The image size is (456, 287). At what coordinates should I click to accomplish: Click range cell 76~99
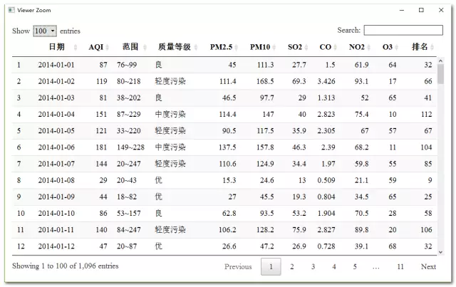tap(127, 65)
